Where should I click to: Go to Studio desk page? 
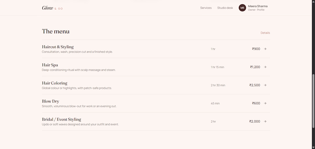[x=225, y=8]
